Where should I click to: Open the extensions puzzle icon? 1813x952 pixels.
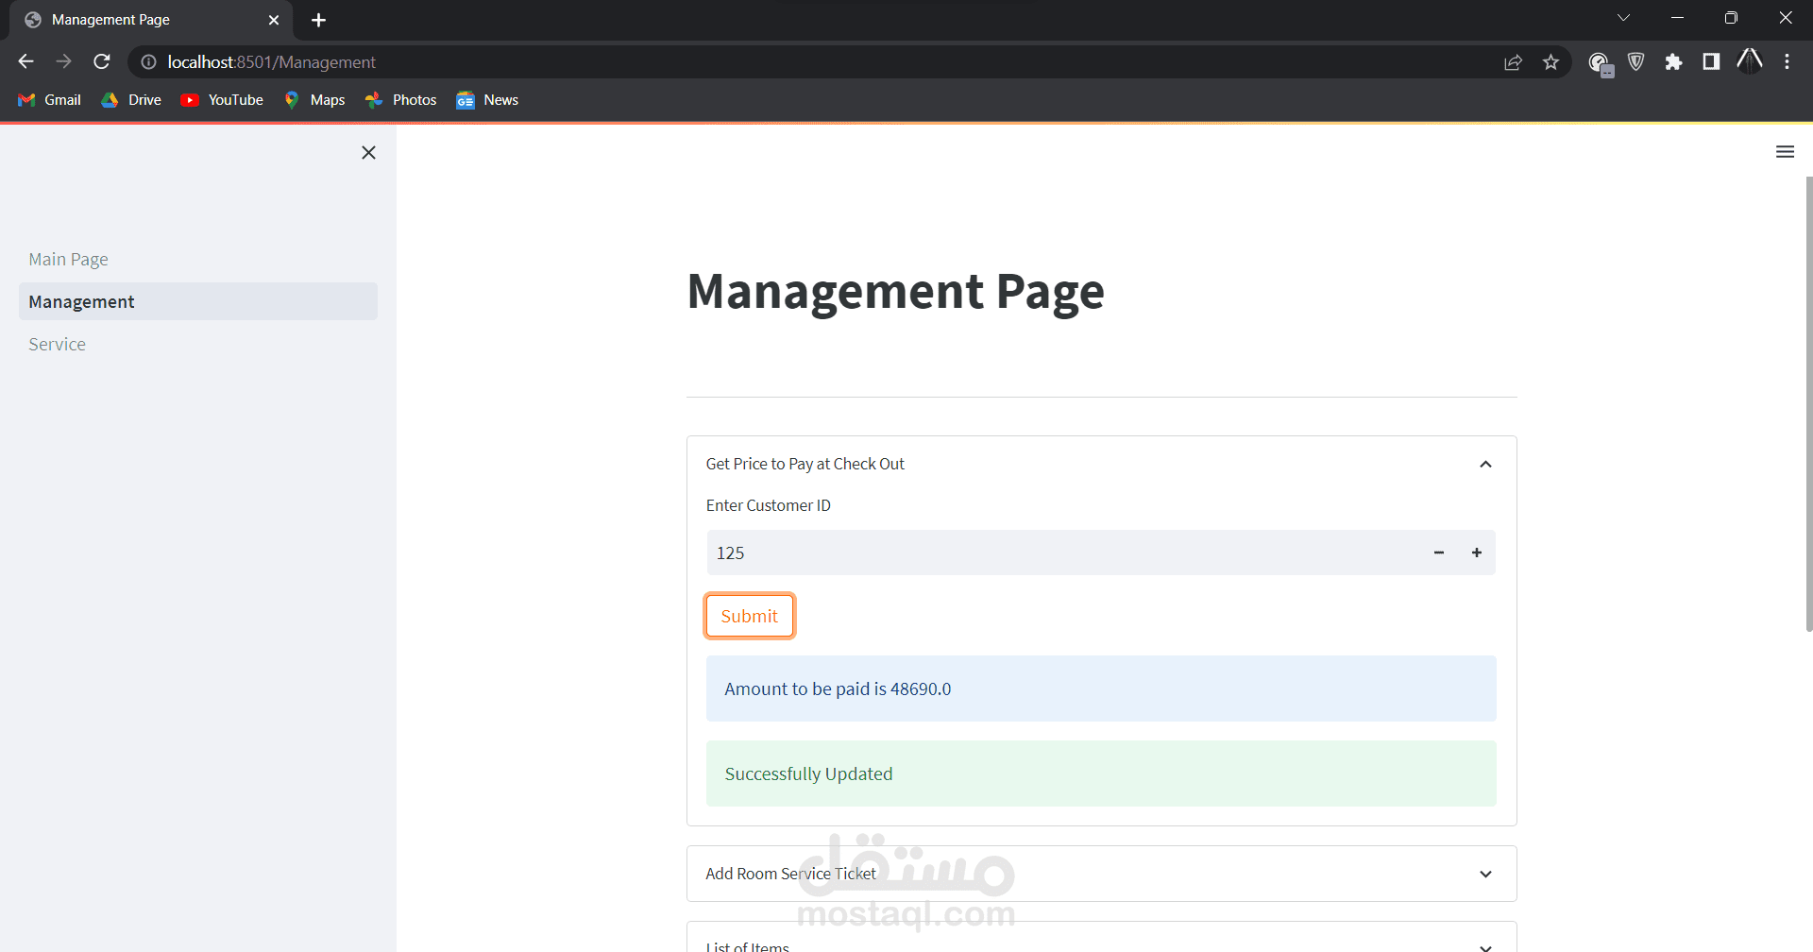click(x=1673, y=62)
